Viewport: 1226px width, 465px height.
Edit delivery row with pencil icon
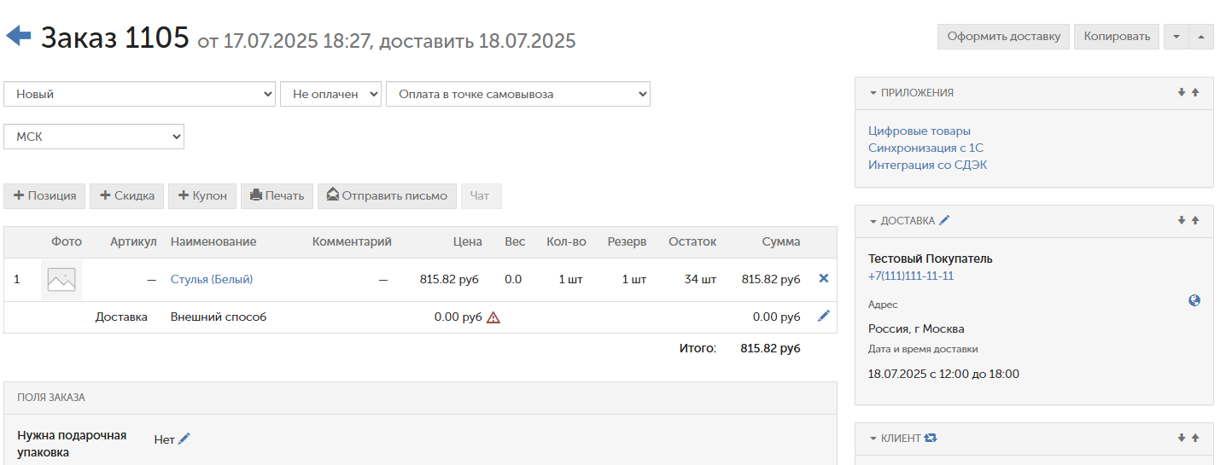coord(824,316)
